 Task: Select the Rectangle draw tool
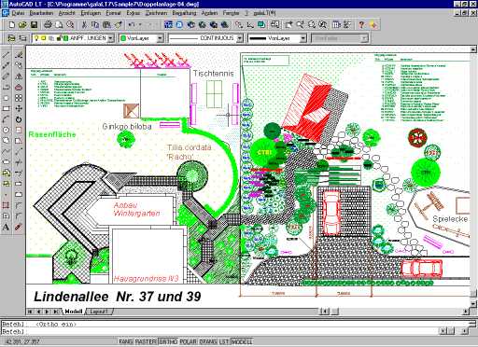click(6, 108)
